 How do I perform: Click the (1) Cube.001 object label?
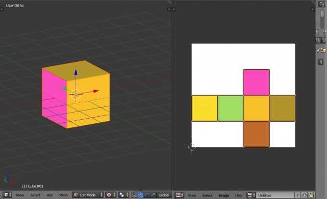click(33, 186)
